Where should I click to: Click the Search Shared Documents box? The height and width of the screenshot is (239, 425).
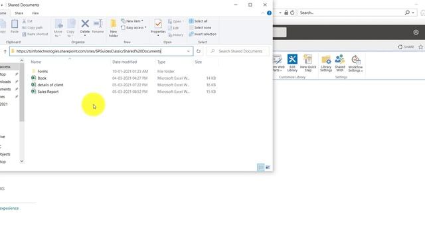point(238,51)
